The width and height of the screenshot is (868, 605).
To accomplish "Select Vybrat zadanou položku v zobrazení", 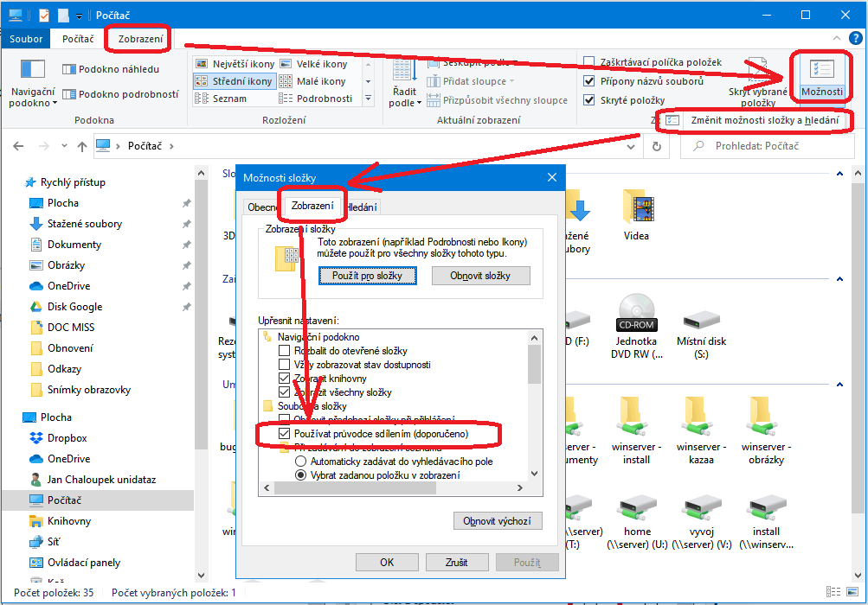I will [x=300, y=475].
